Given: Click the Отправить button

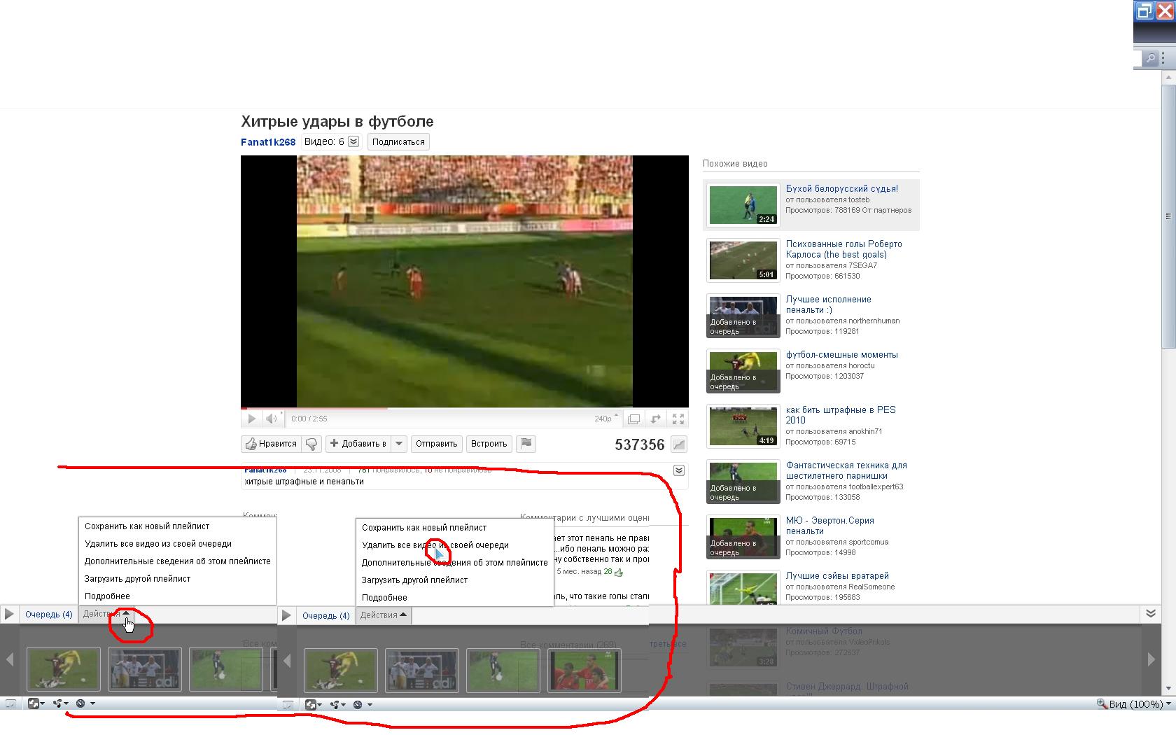Looking at the screenshot, I should coord(436,444).
